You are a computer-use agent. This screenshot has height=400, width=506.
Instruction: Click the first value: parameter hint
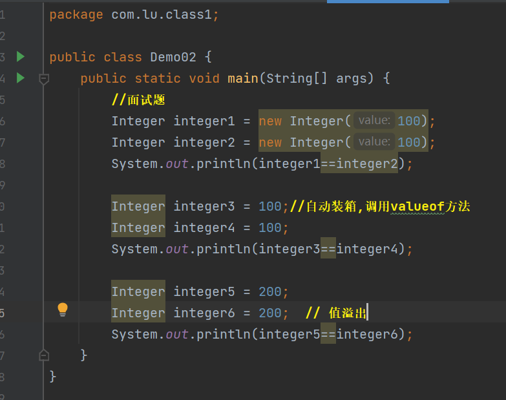(374, 121)
